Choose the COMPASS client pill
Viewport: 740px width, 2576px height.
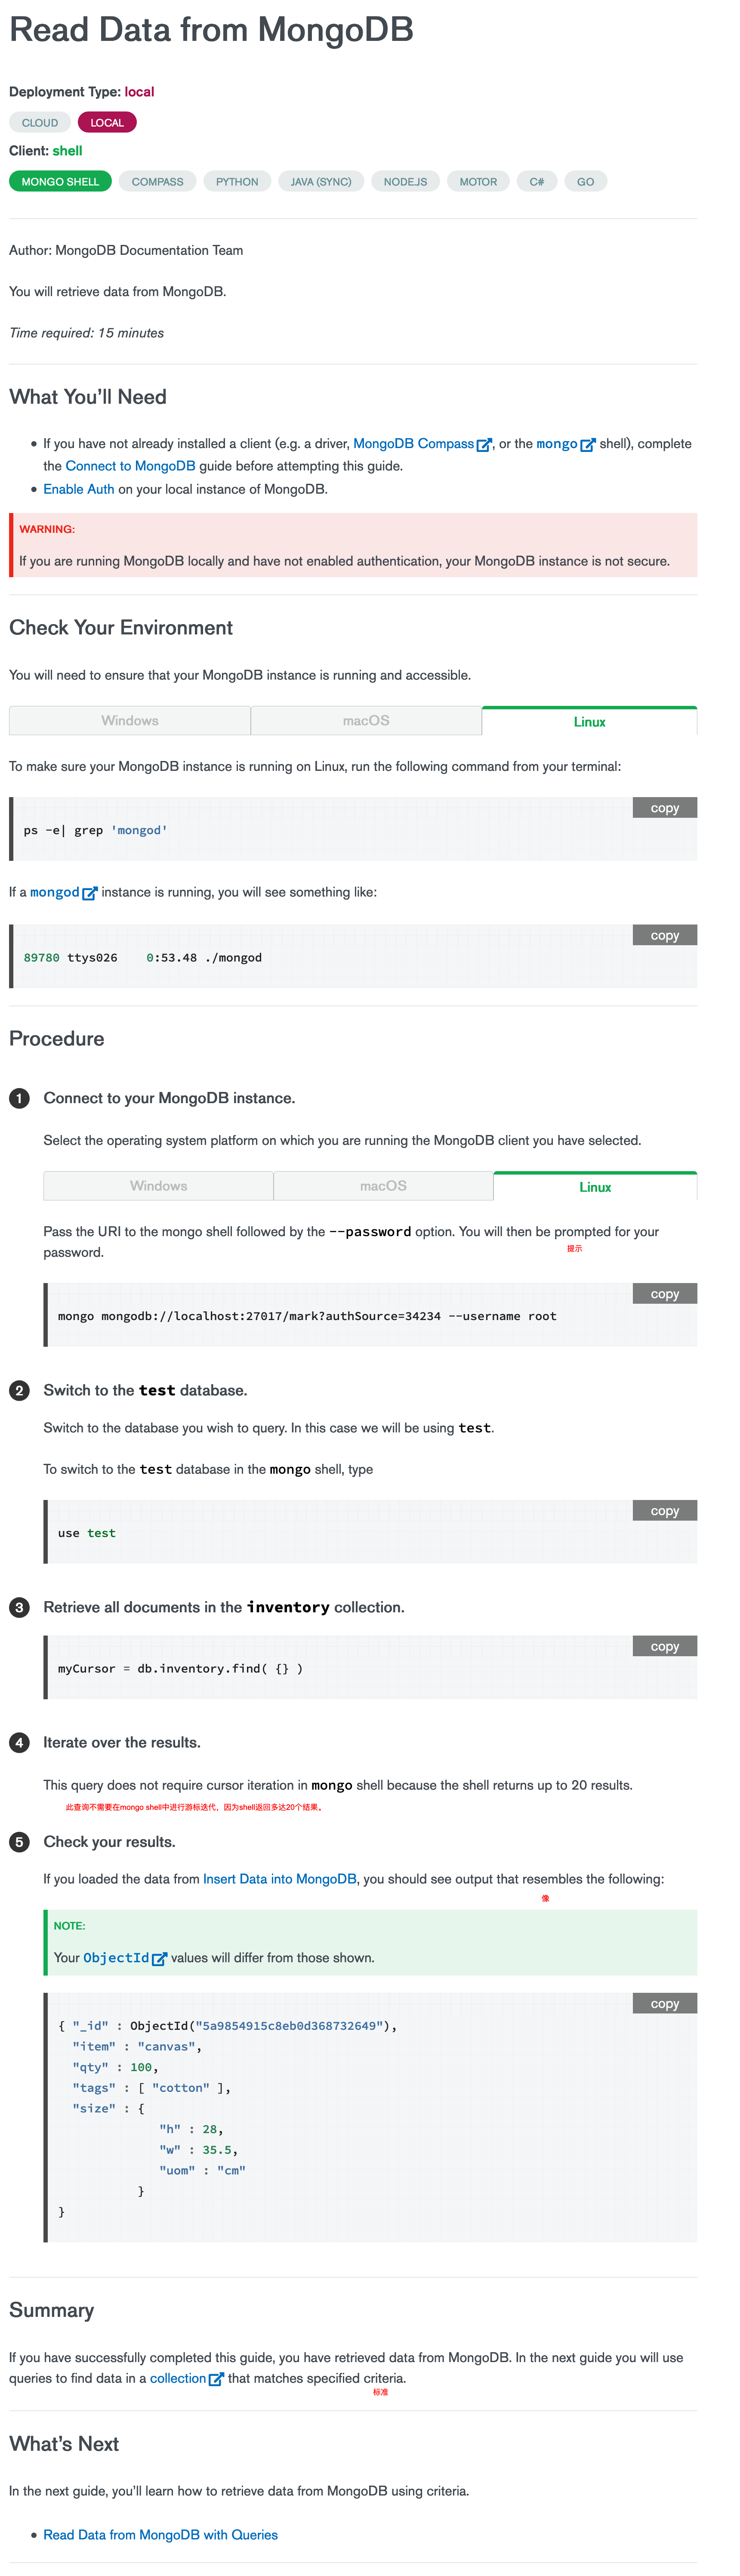click(158, 181)
